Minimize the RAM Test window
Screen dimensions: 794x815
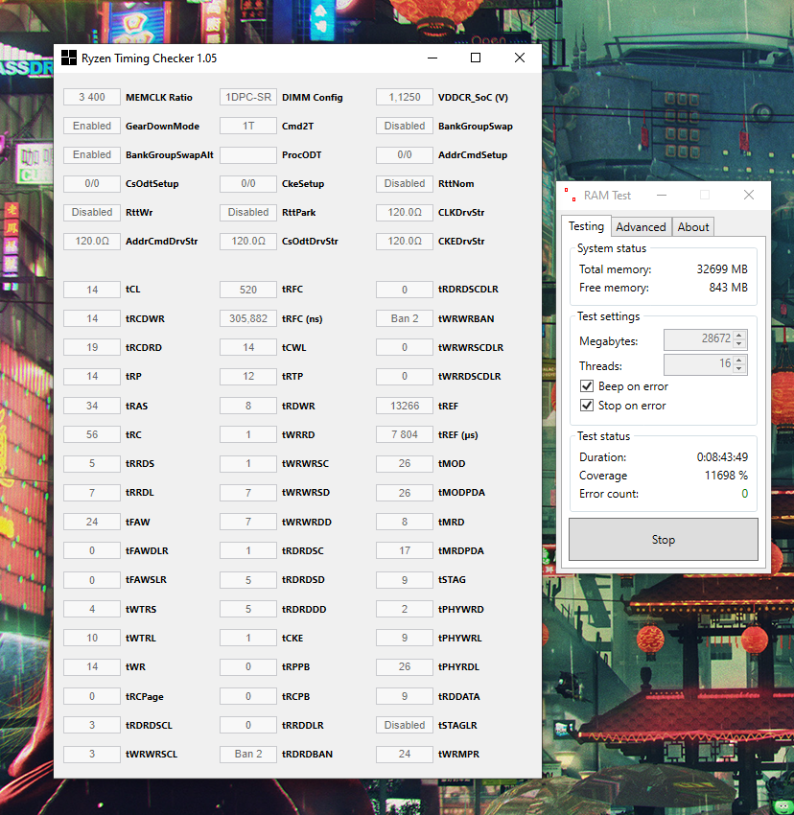(662, 195)
